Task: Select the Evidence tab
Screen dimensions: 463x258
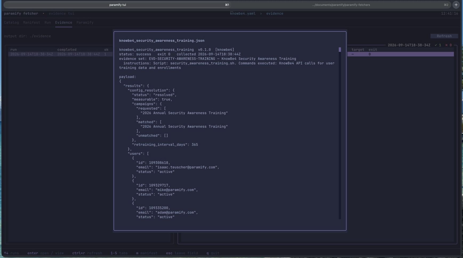Action: coord(64,23)
